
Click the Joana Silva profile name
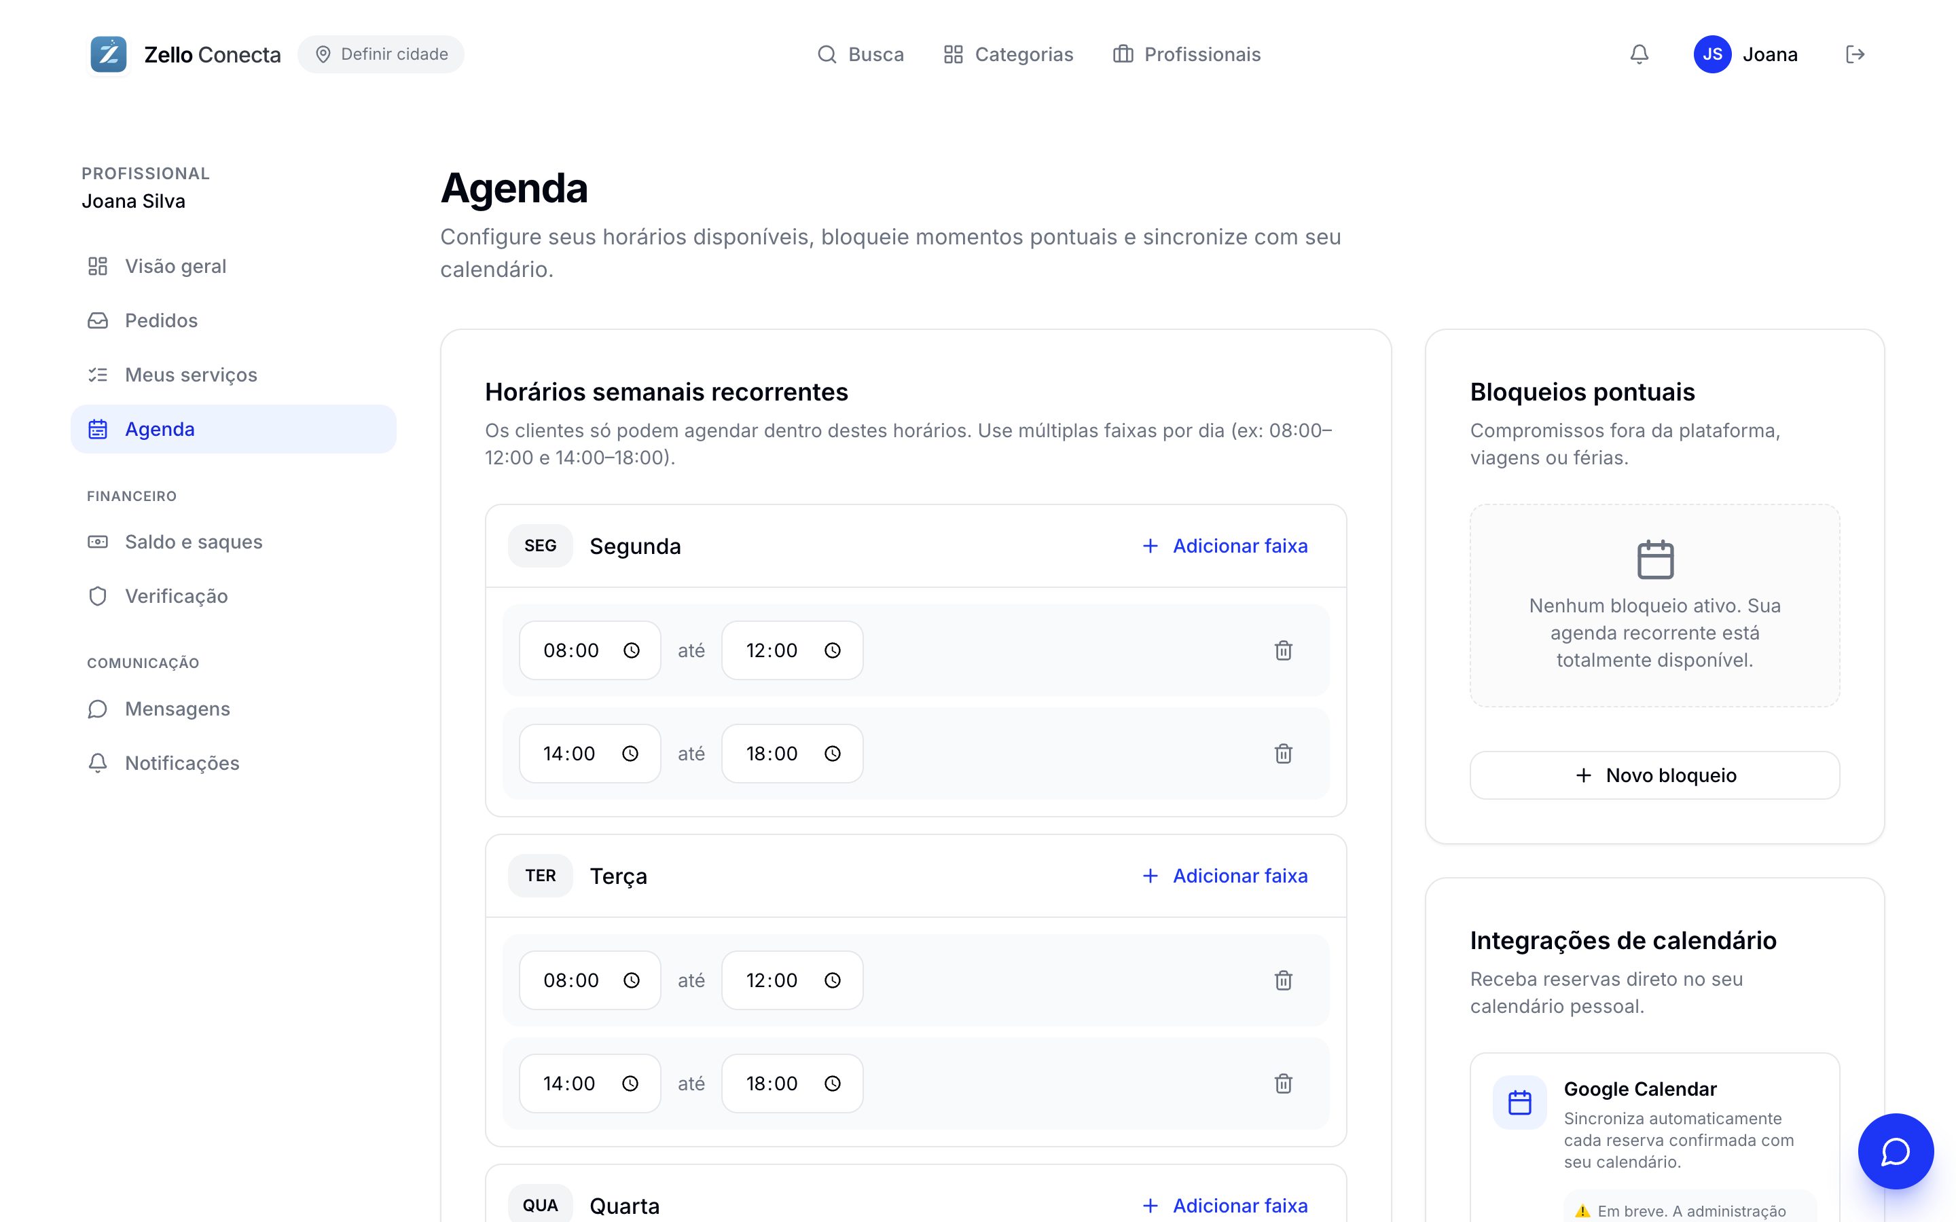[x=133, y=200]
